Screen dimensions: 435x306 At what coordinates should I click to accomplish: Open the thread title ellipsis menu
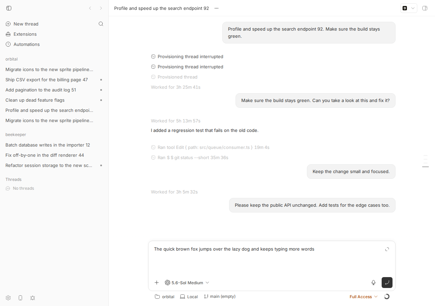pos(216,8)
